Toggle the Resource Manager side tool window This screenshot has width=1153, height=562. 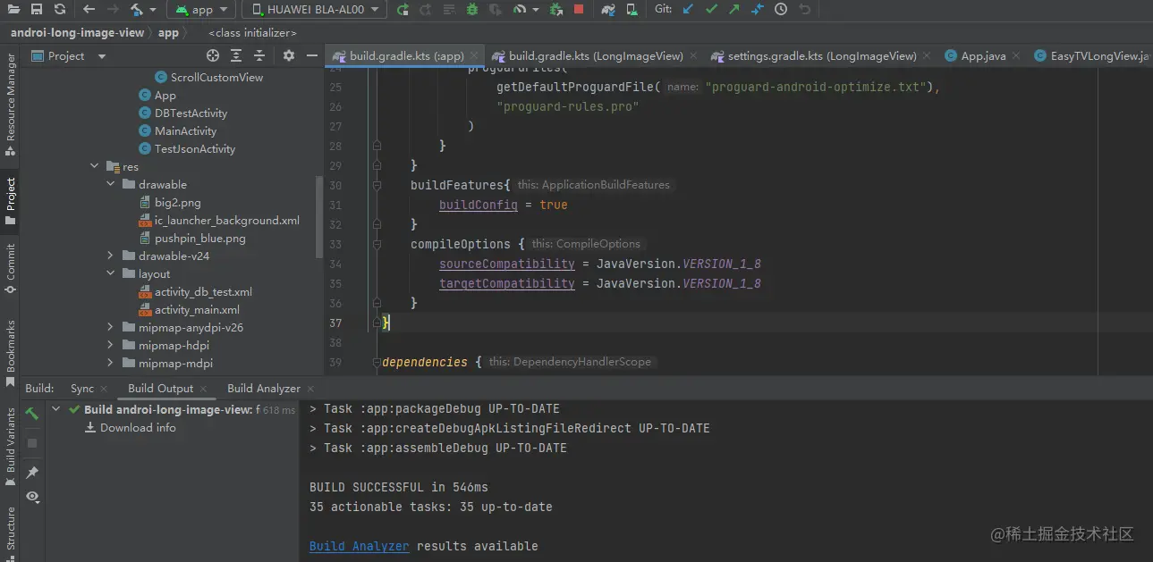(x=11, y=104)
